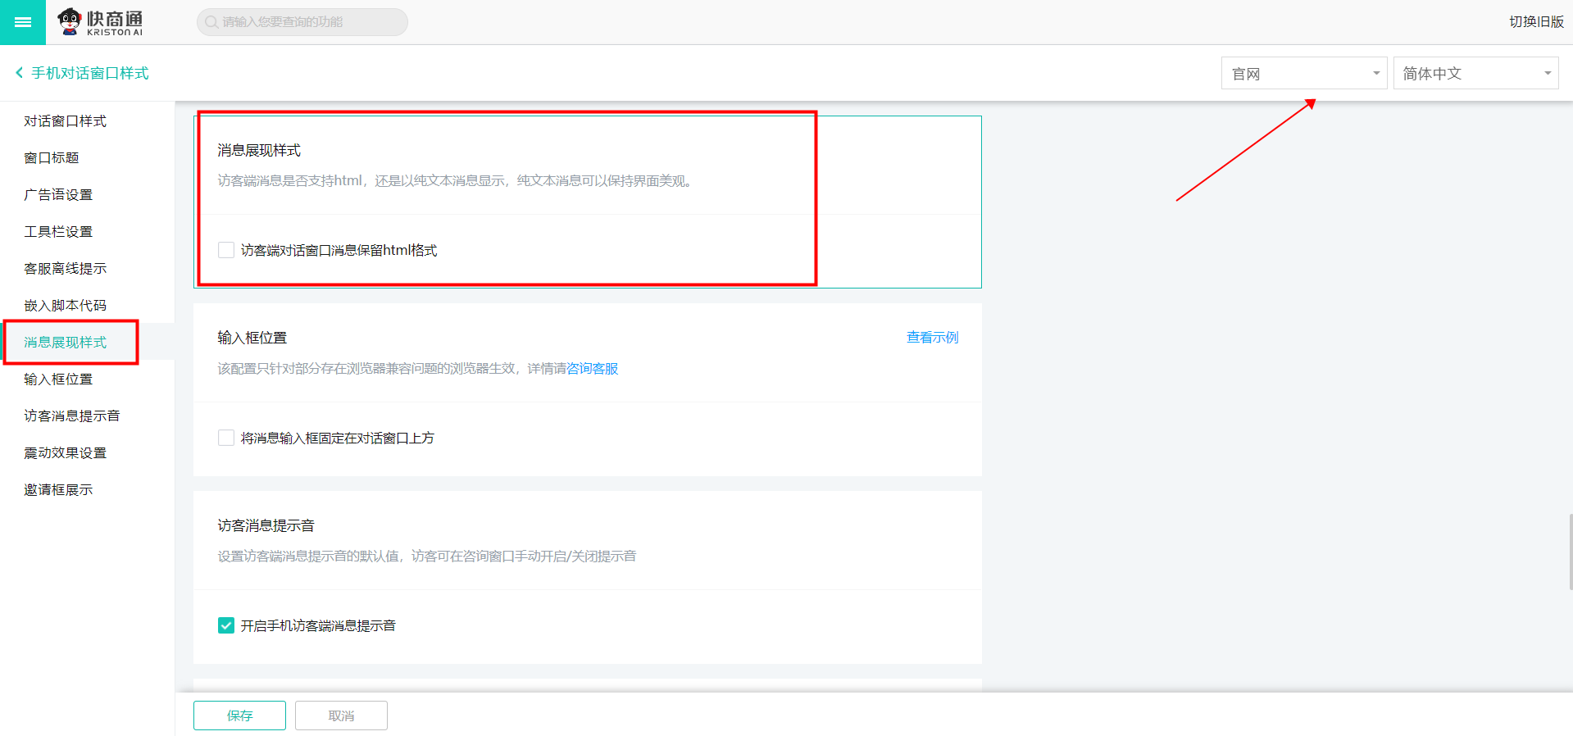This screenshot has height=736, width=1573.
Task: Click 切换旧版 to switch versions
Action: [x=1536, y=22]
